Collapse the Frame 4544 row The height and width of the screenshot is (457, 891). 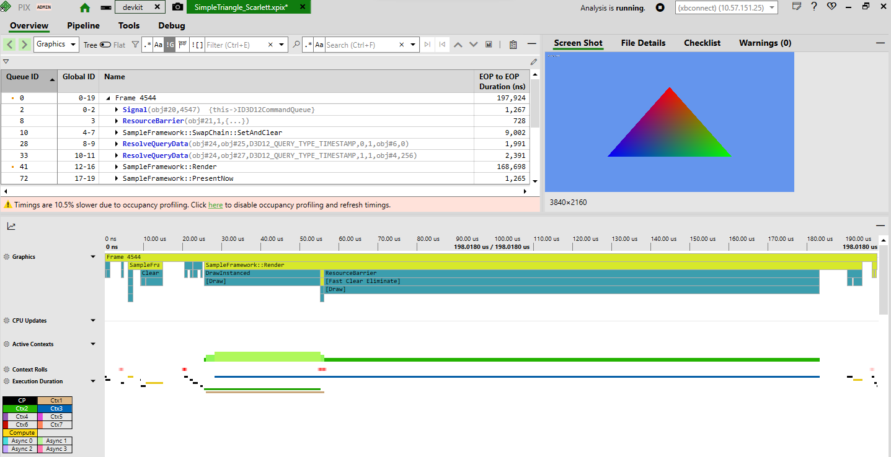tap(109, 98)
